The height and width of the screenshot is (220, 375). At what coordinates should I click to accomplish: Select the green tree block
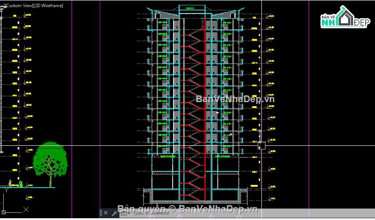point(50,159)
